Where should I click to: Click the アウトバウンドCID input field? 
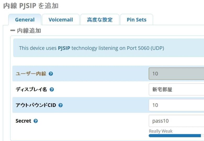176,105
